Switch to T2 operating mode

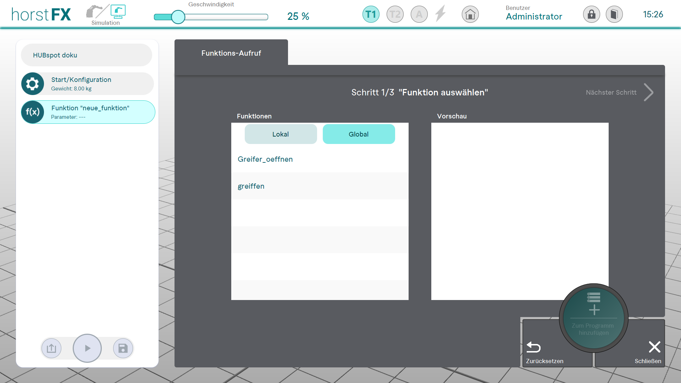[395, 15]
